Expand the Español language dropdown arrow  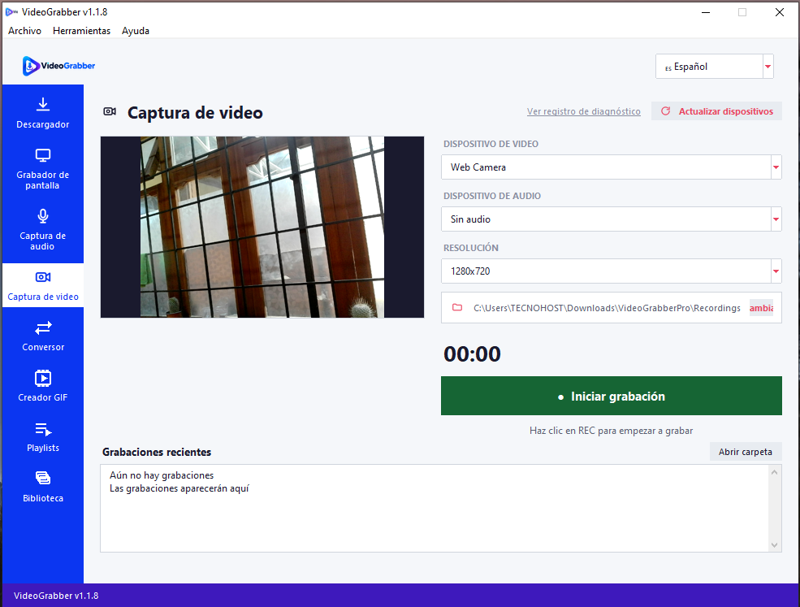tap(768, 67)
